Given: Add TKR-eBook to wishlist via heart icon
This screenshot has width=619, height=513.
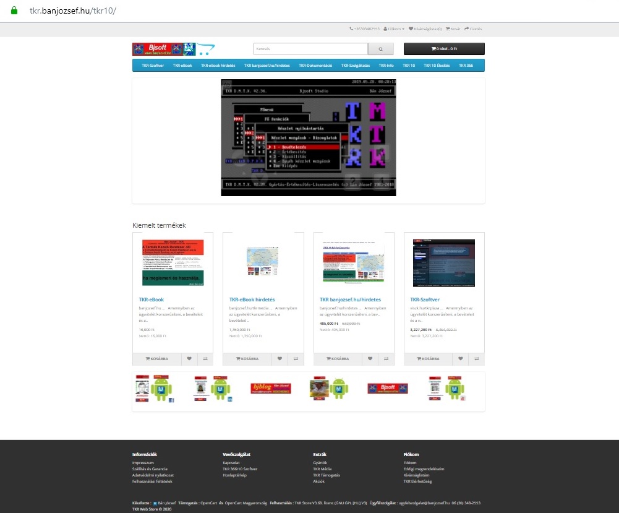Looking at the screenshot, I should point(189,358).
